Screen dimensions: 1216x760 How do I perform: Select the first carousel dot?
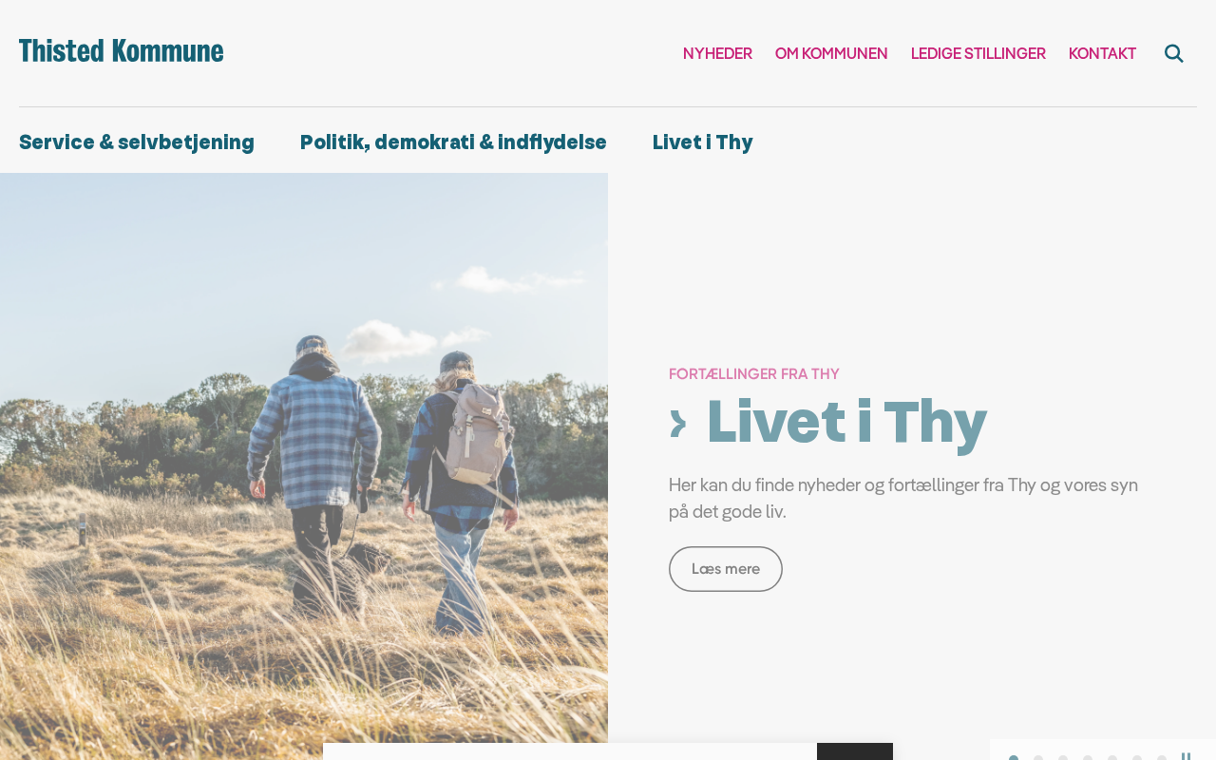[1014, 757]
